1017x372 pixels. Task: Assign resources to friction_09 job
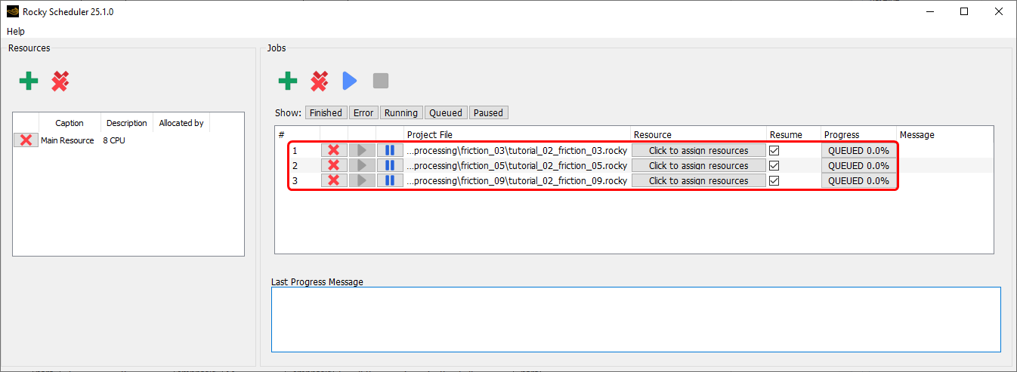[x=699, y=180]
